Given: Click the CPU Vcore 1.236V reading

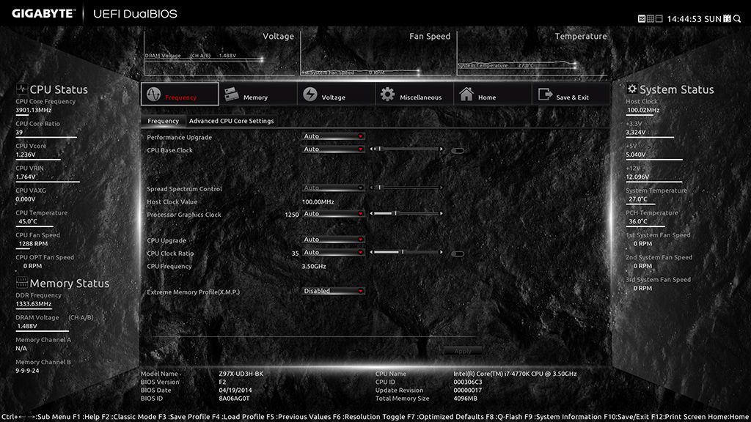Looking at the screenshot, I should [x=26, y=155].
